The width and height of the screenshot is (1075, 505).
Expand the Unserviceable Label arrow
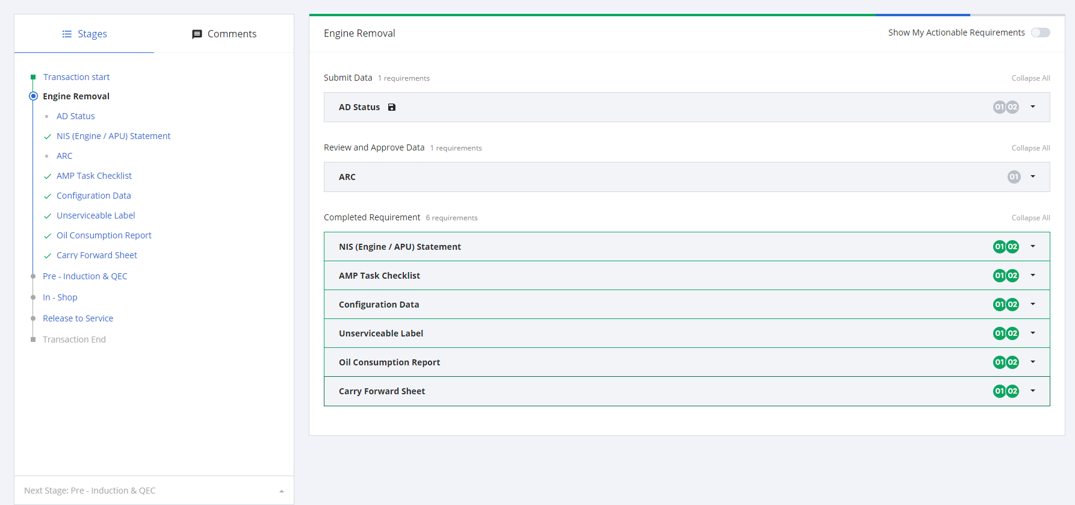pyautogui.click(x=1033, y=333)
